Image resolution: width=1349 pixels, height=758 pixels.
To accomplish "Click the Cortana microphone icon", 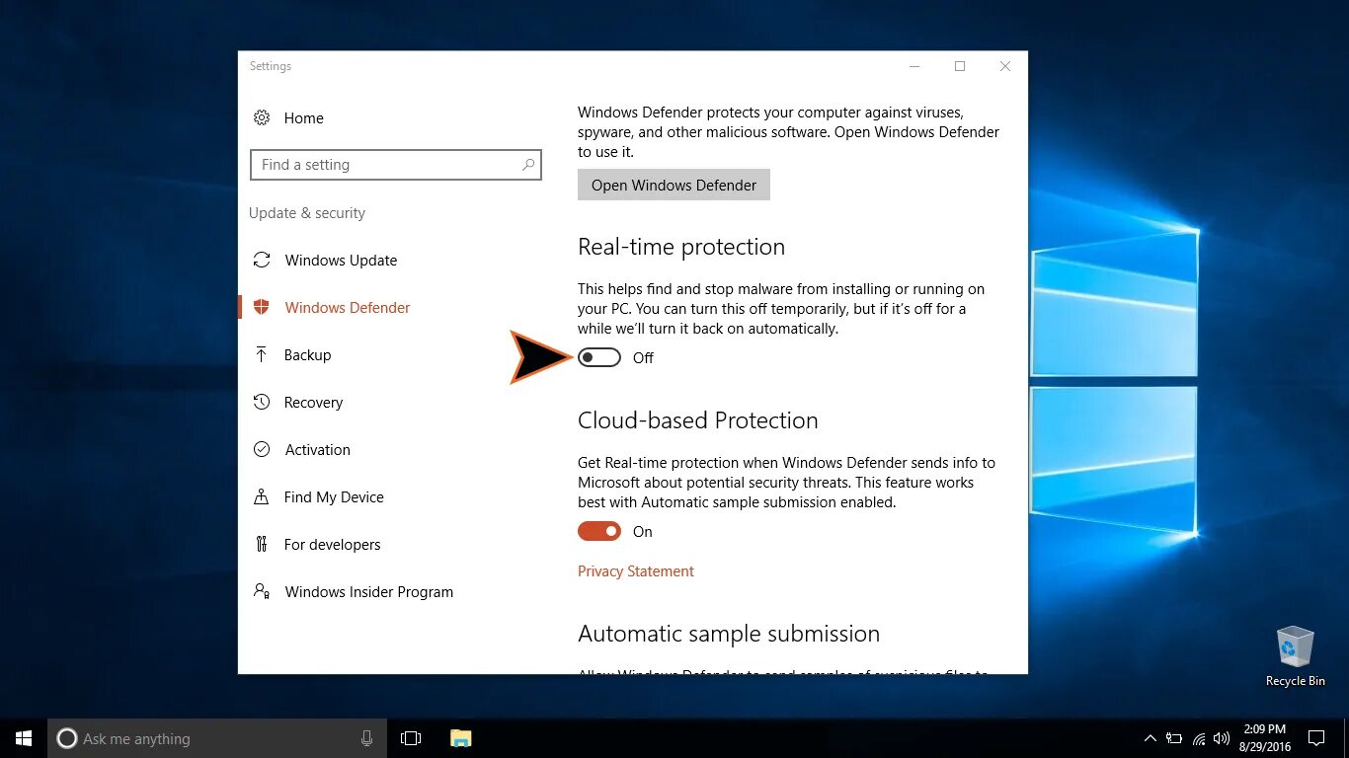I will click(x=367, y=738).
